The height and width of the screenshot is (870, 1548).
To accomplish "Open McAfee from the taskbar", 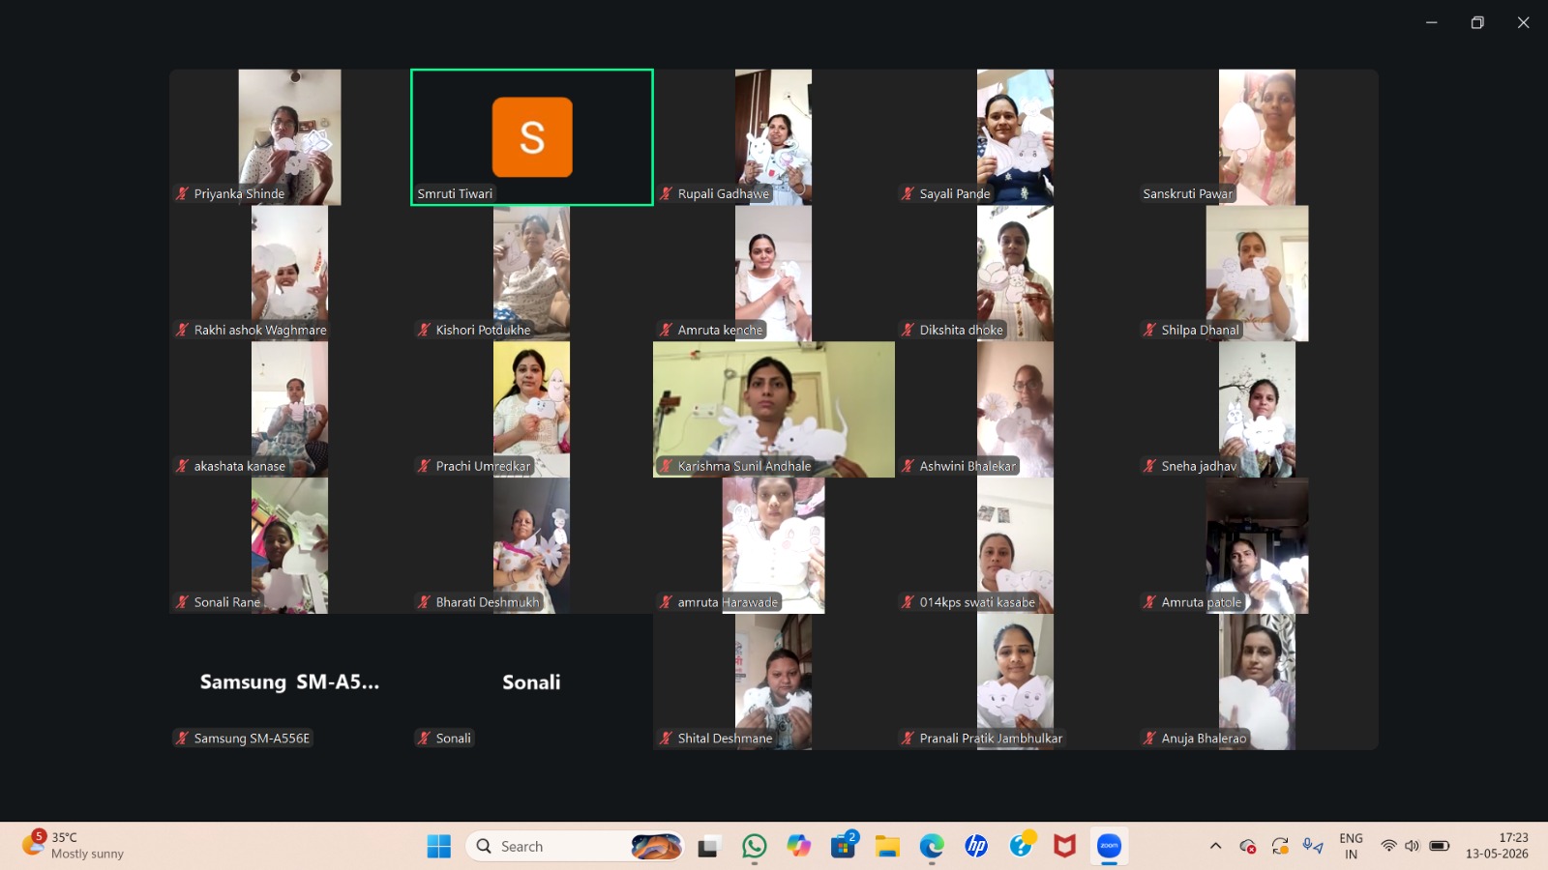I will 1064,846.
